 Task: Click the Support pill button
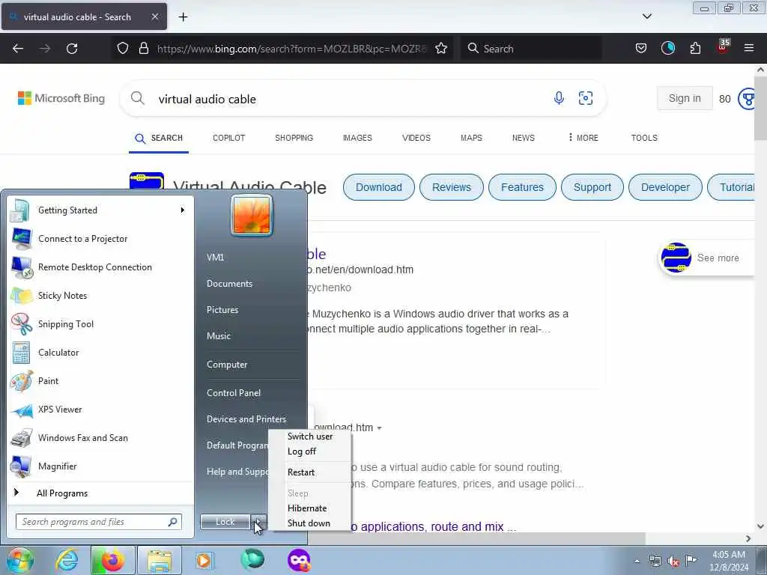click(592, 187)
